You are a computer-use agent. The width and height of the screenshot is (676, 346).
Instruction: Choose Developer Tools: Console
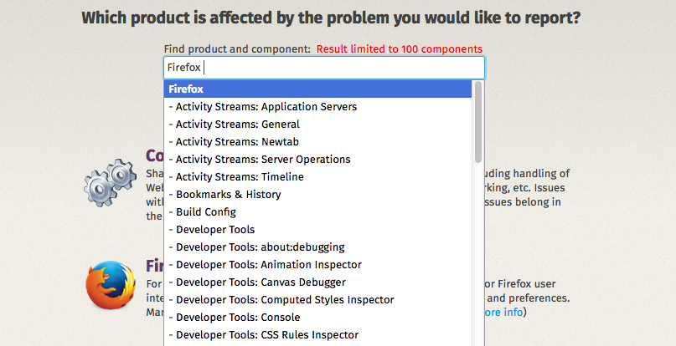click(317, 318)
